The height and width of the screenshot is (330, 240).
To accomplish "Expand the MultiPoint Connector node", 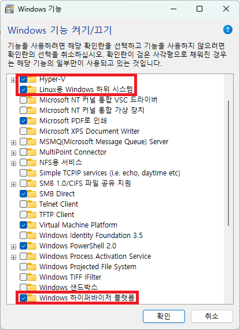I will pyautogui.click(x=13, y=153).
